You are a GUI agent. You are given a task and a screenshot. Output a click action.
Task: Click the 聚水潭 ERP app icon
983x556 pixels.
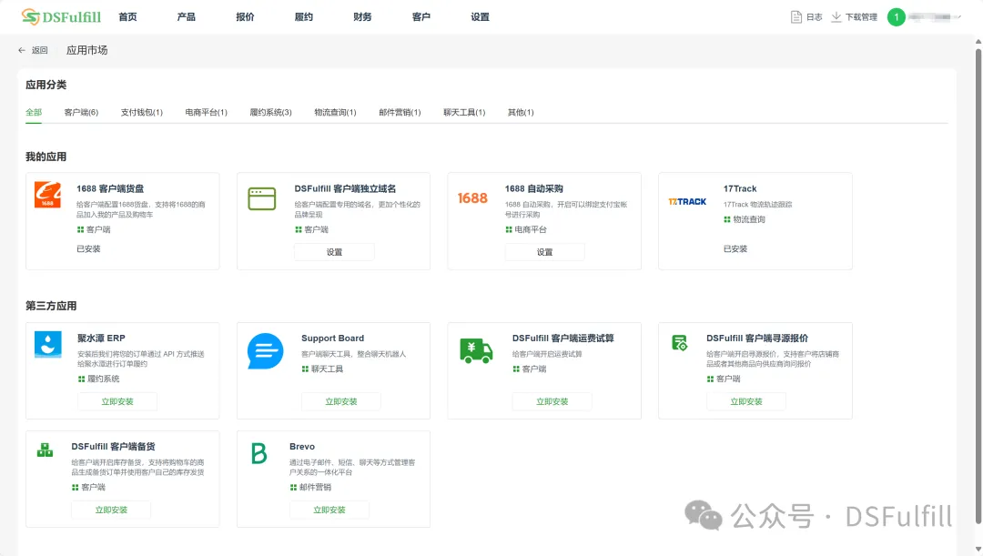48,344
